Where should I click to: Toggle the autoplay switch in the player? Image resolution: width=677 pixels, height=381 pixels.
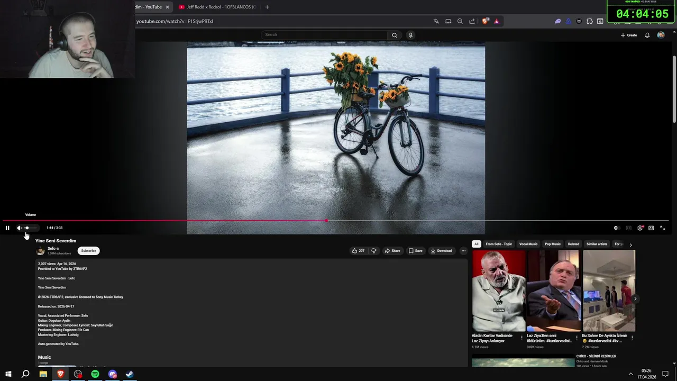[616, 228]
